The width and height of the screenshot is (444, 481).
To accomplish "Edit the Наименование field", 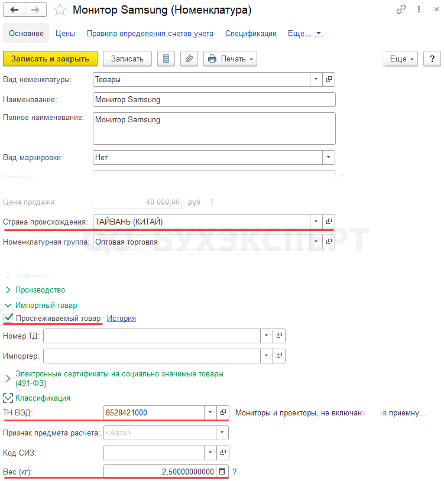I will pos(214,100).
